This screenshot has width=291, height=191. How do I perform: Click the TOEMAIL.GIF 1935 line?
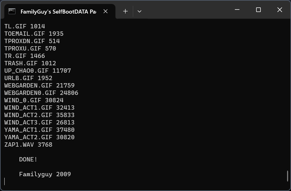click(34, 34)
